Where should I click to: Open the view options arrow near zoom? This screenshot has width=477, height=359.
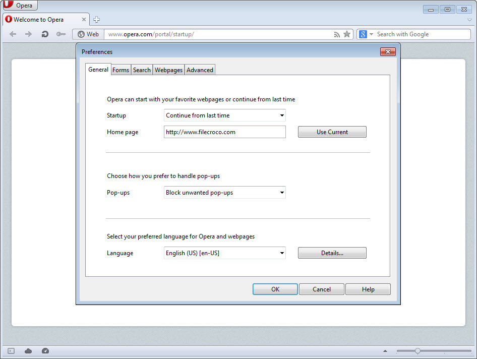tap(385, 351)
